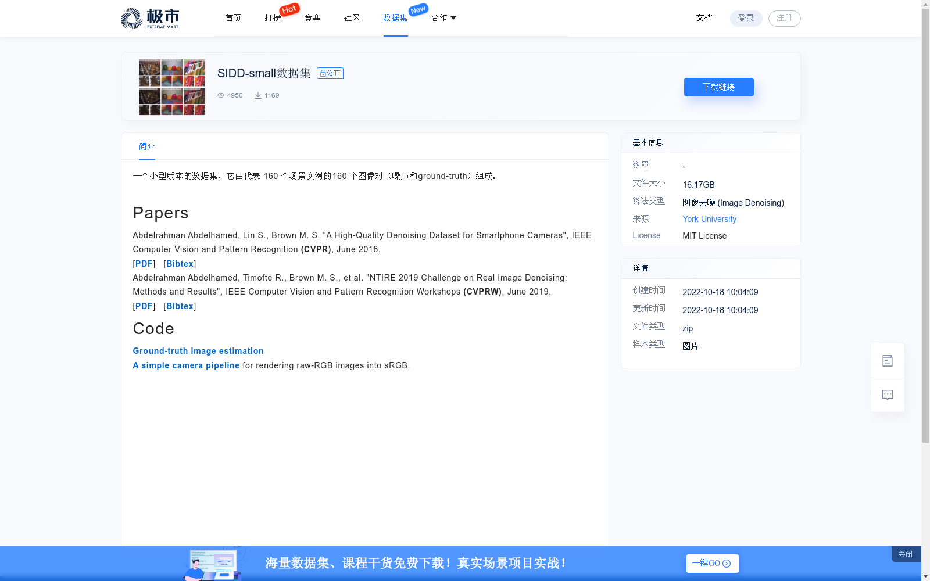Click the 公开 public badge

(x=330, y=73)
